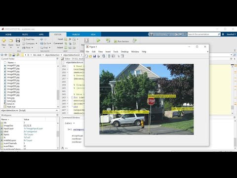
Task: Click the quick access Help question icon
Action: (181, 34)
